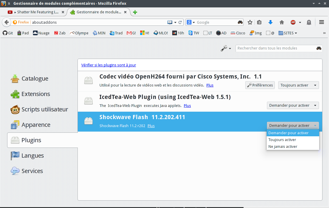Click the reader view book icon
Screen dimensions: 329x208
coord(170,22)
